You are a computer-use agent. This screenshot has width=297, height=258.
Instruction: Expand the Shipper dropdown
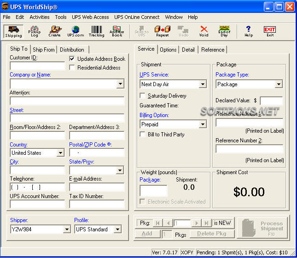coord(67,229)
